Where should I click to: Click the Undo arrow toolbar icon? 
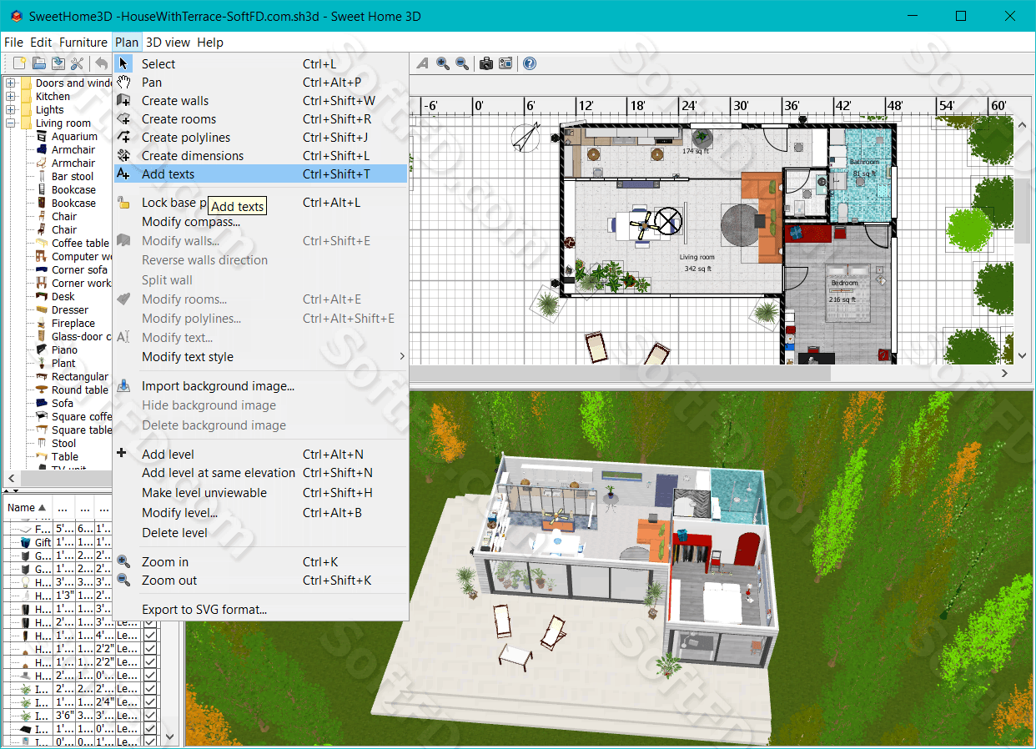pos(101,63)
